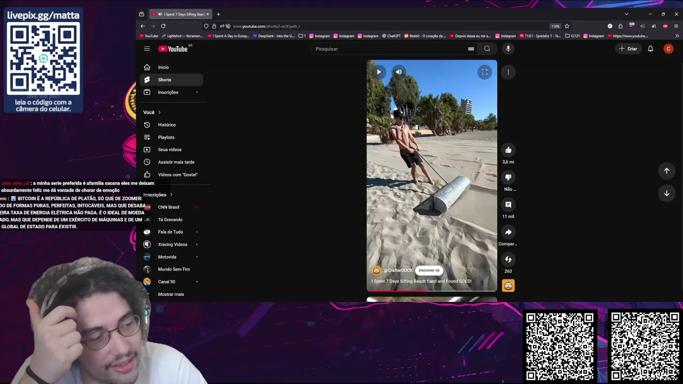Open a new browser tab
683x384 pixels.
pyautogui.click(x=218, y=14)
